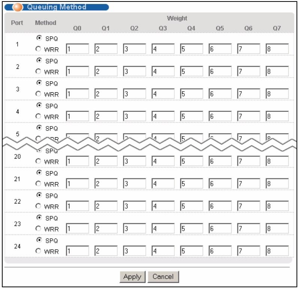Focus Q3 weight field for port 24
This screenshot has height=288, width=298.
point(163,251)
